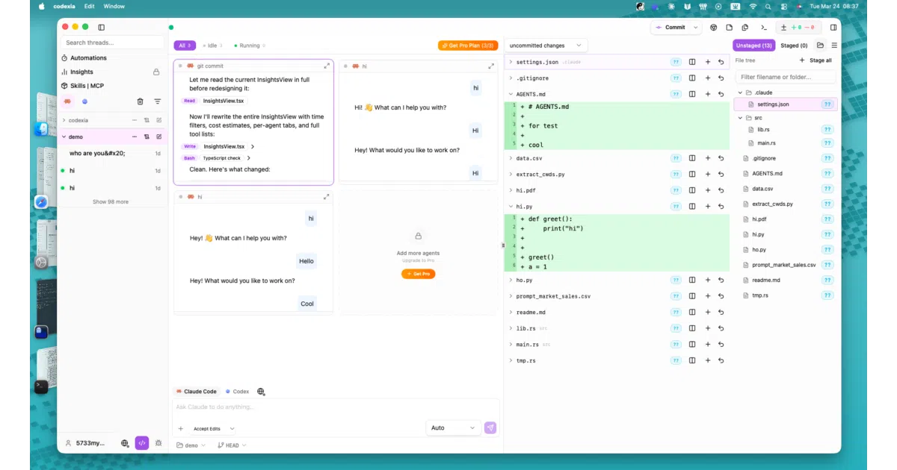Switch to the Staged (0) tab
The height and width of the screenshot is (470, 897).
tap(794, 46)
